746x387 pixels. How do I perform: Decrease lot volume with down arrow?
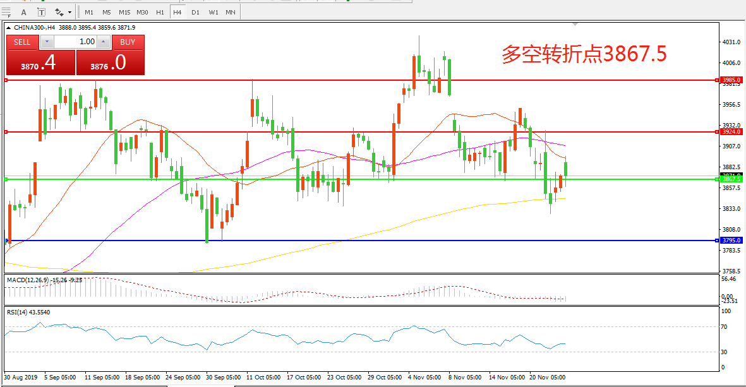coord(47,42)
